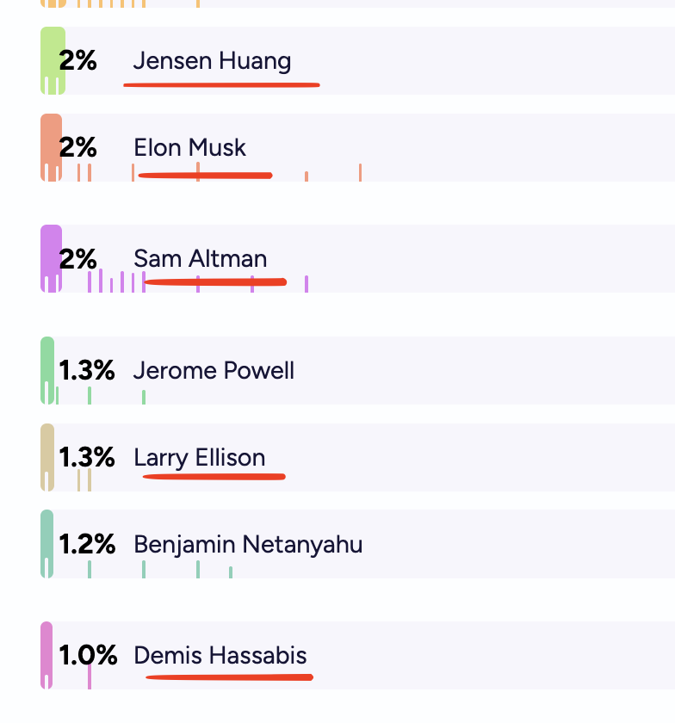Click the salmon color bar beside Elon Musk
This screenshot has height=723, width=675.
pyautogui.click(x=51, y=147)
